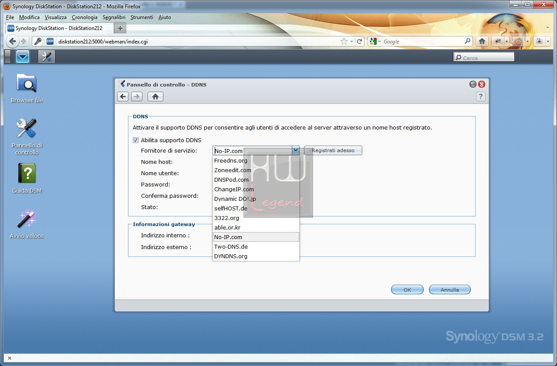
Task: Choose Zoneedit.com from the provider list
Action: [256, 170]
